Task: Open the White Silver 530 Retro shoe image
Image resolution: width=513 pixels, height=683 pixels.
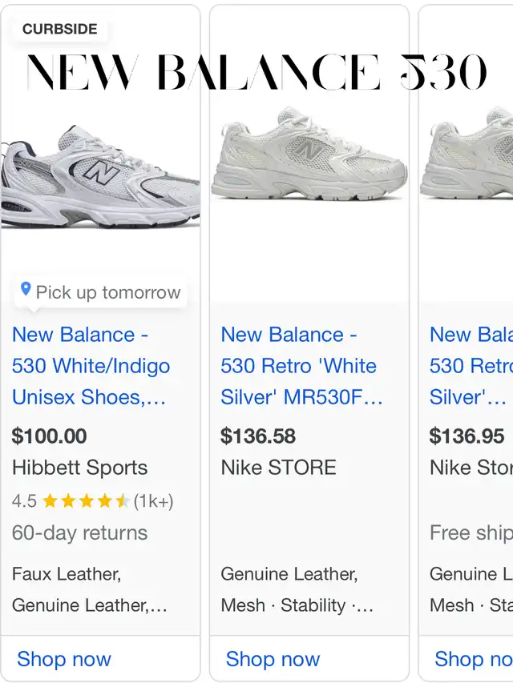Action: [309, 156]
